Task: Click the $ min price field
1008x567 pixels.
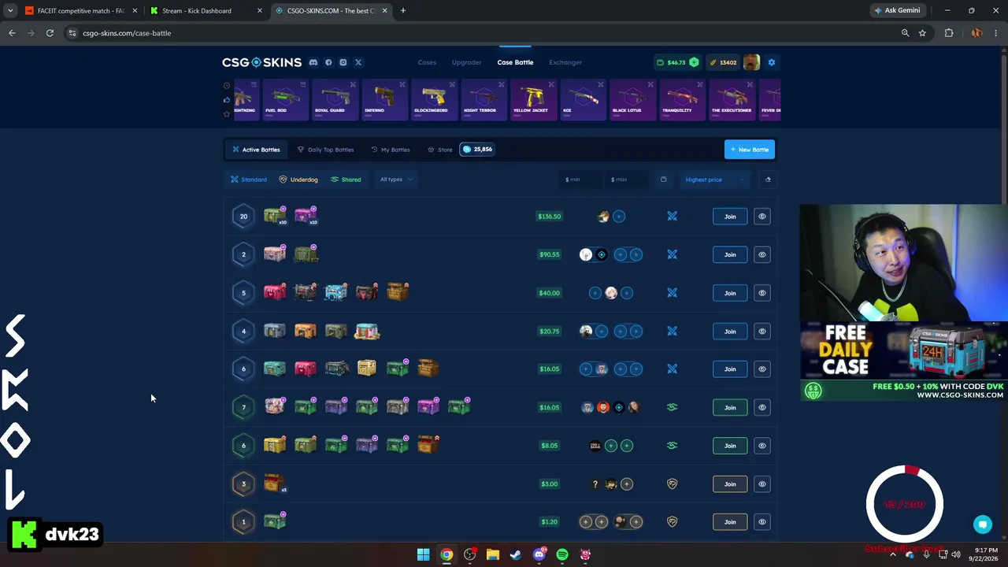Action: pyautogui.click(x=580, y=180)
